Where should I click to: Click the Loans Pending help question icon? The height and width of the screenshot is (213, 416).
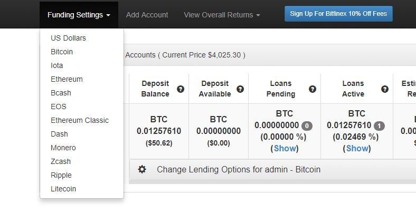point(313,89)
